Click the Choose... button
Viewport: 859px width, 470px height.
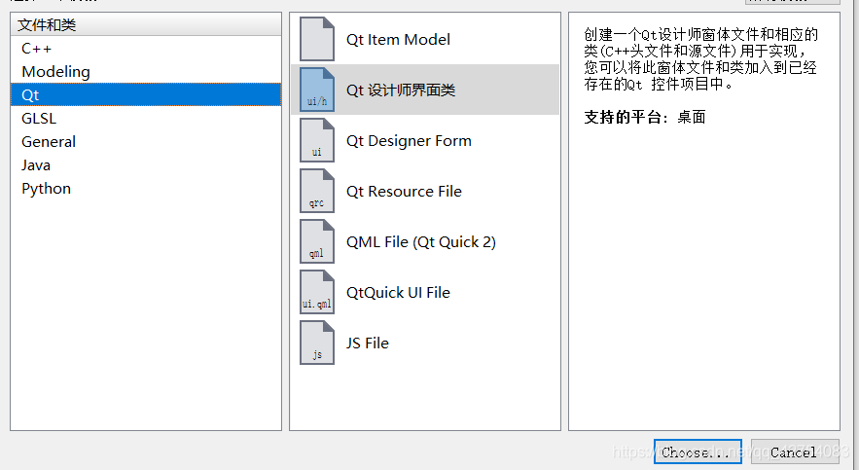698,452
